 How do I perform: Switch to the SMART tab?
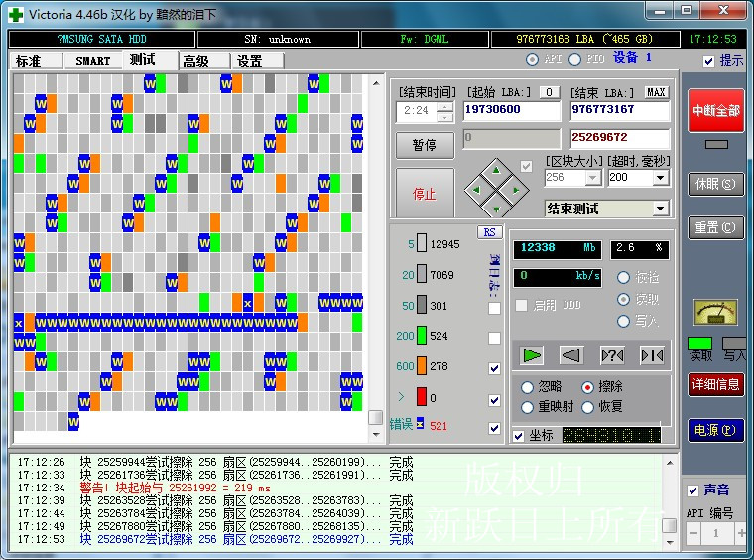[x=93, y=61]
